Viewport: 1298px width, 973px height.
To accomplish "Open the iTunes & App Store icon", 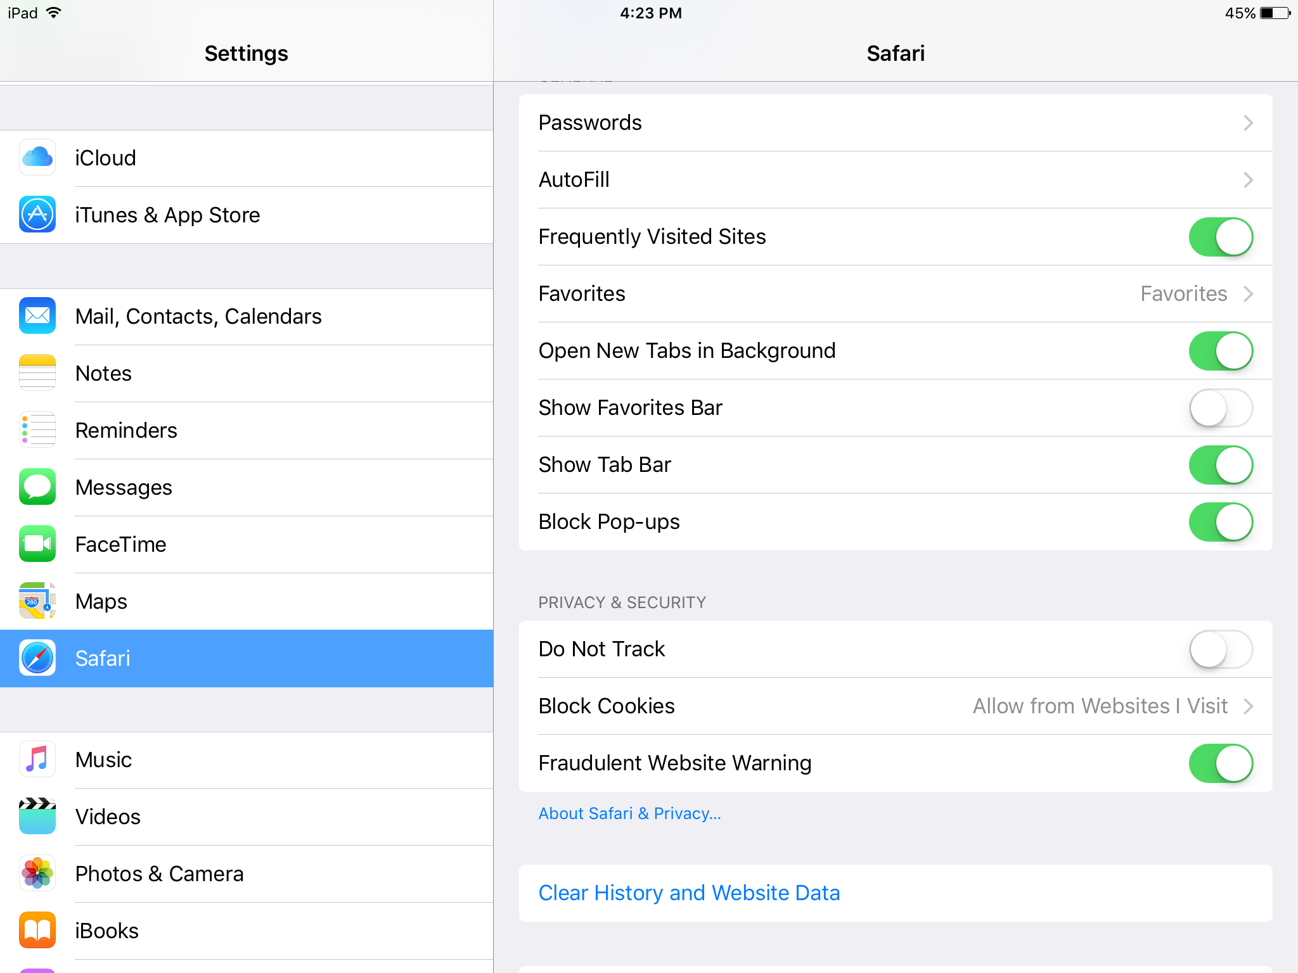I will coord(37,215).
